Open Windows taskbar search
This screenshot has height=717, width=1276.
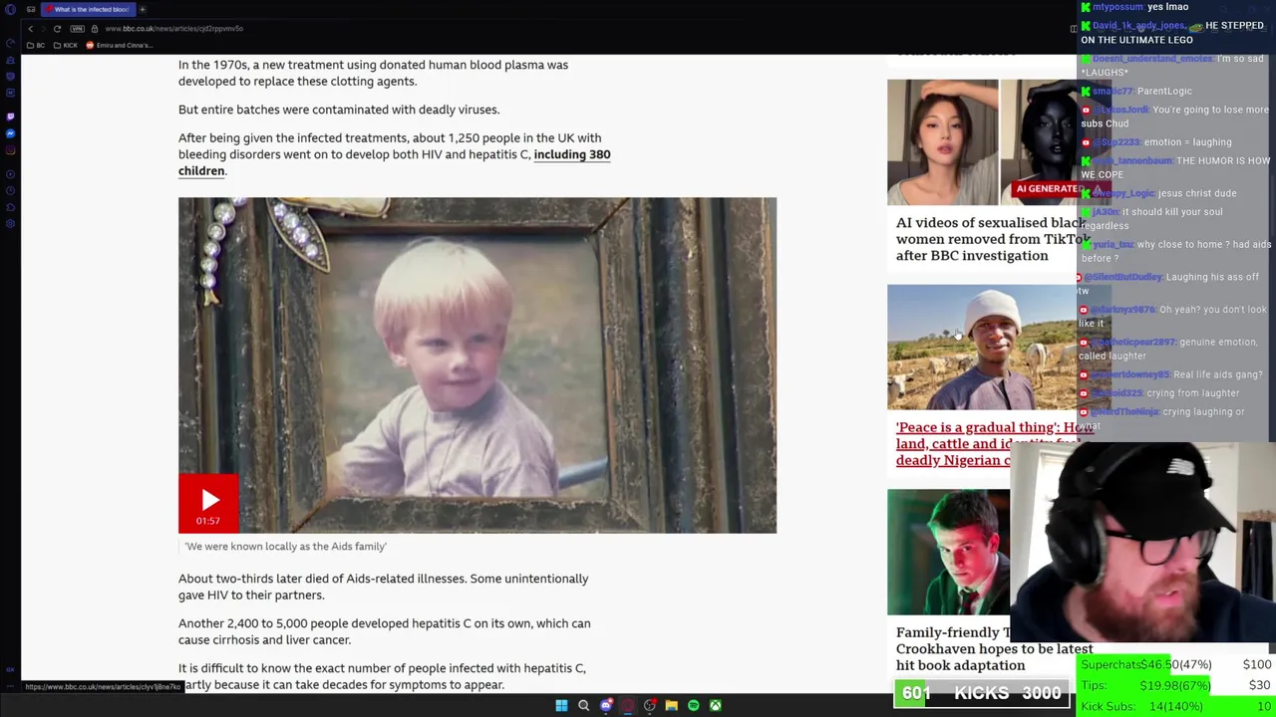point(583,705)
